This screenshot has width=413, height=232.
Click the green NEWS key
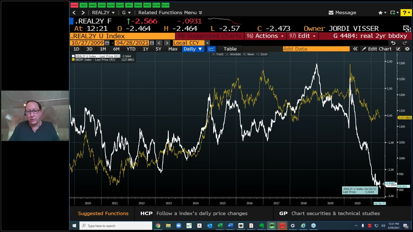coord(102,5)
